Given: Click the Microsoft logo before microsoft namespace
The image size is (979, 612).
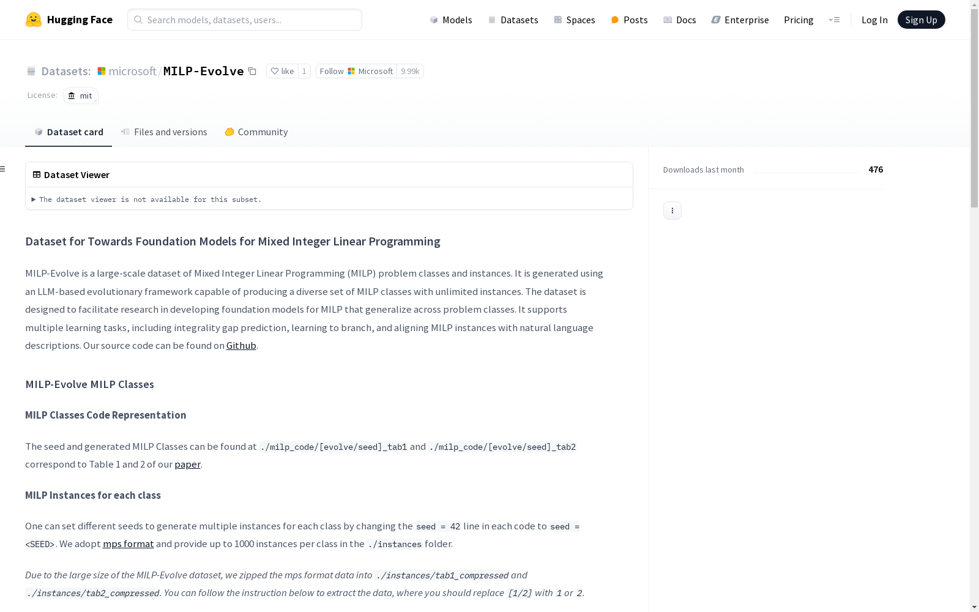Looking at the screenshot, I should (x=102, y=71).
